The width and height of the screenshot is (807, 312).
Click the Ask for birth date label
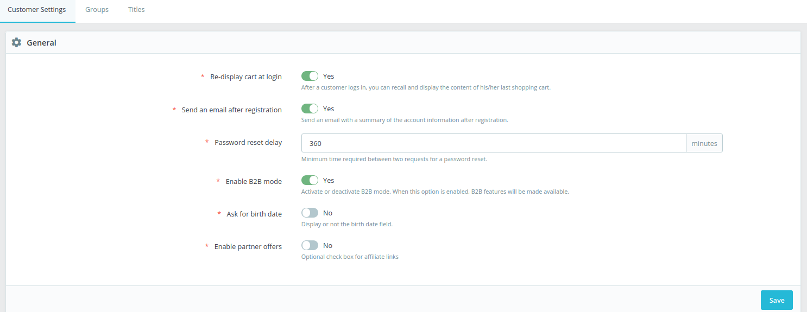[x=254, y=214]
